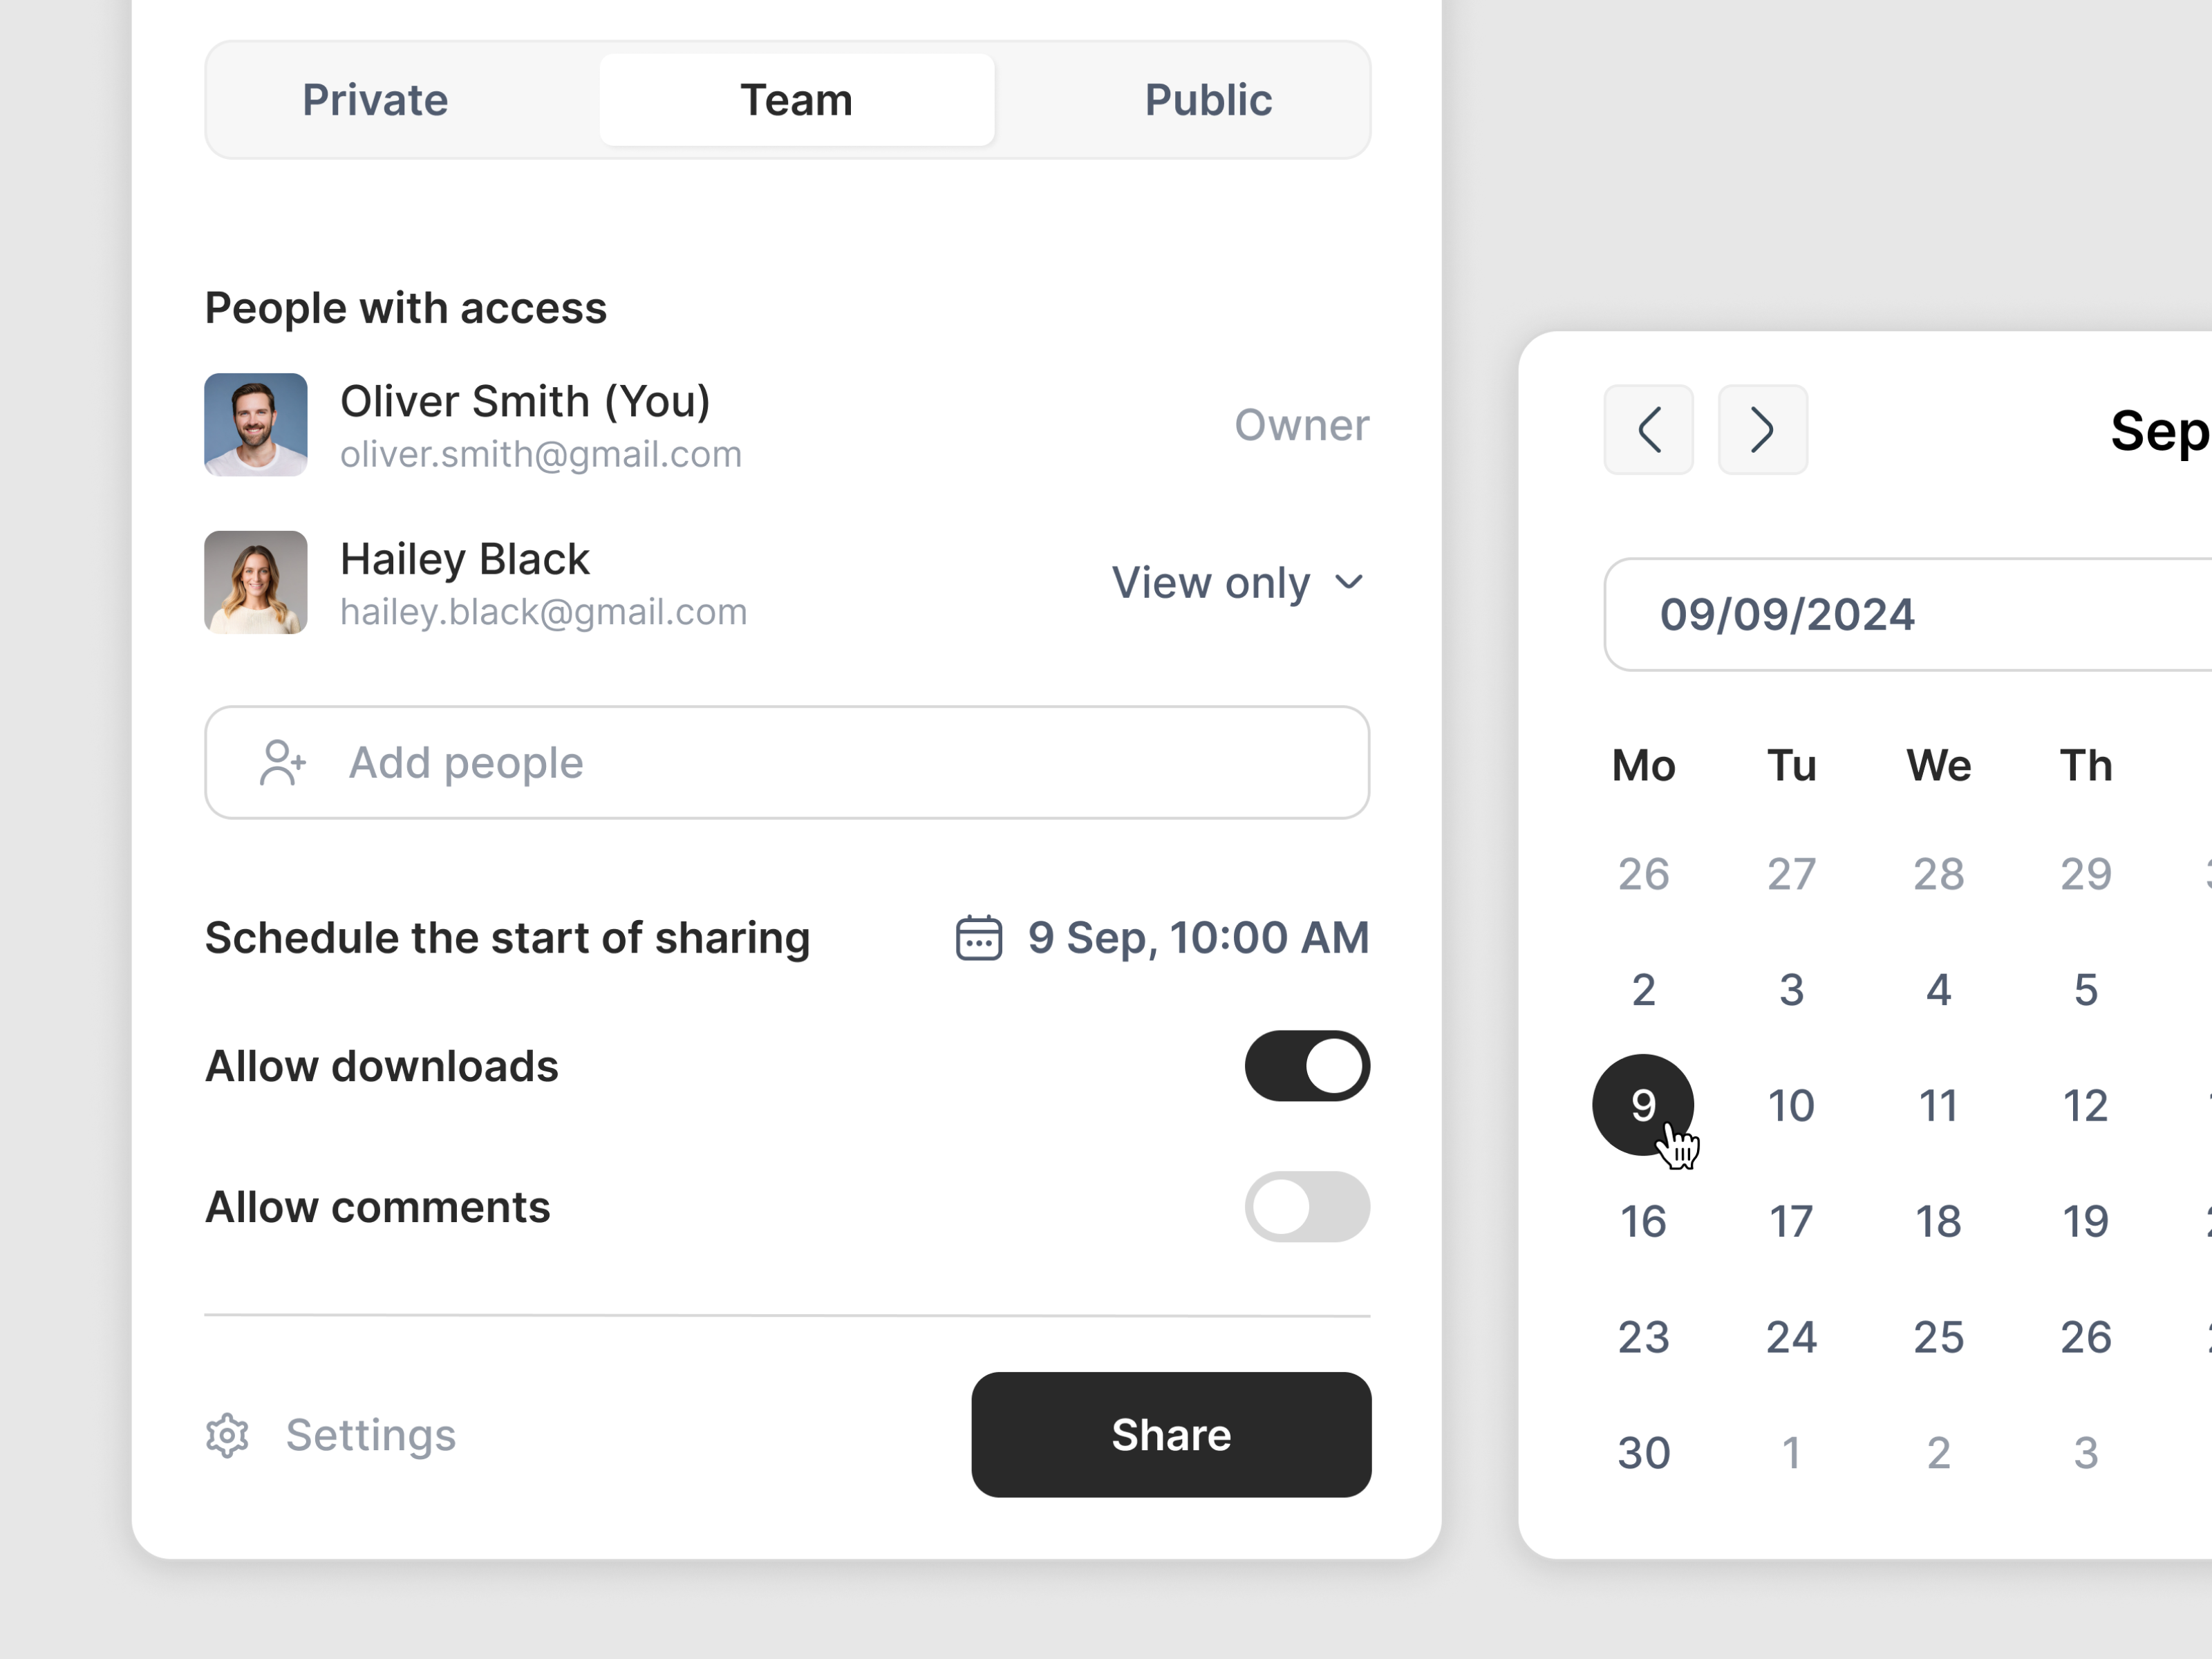Select September 19 in the calendar
The image size is (2212, 1659).
[2086, 1221]
